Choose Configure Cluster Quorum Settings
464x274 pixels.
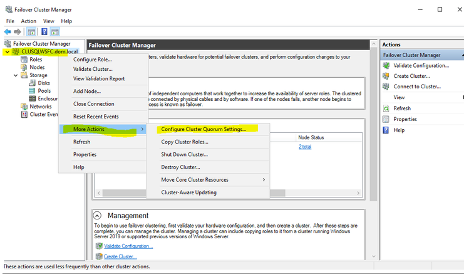pyautogui.click(x=203, y=129)
